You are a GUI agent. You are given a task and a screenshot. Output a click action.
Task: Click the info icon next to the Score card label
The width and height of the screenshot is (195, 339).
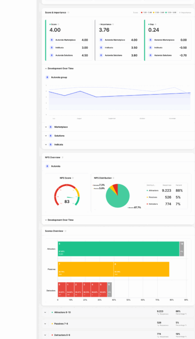click(x=58, y=25)
